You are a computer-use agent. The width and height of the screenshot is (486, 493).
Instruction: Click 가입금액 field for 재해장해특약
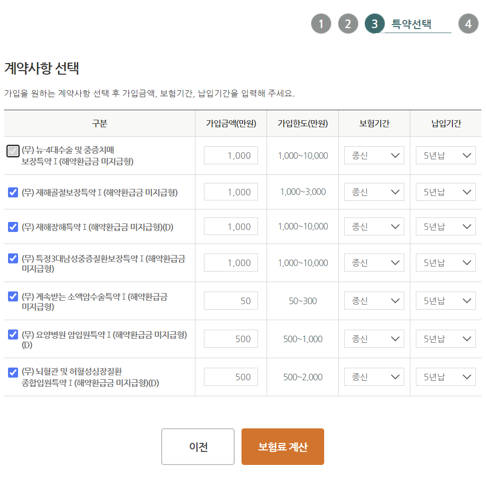231,226
